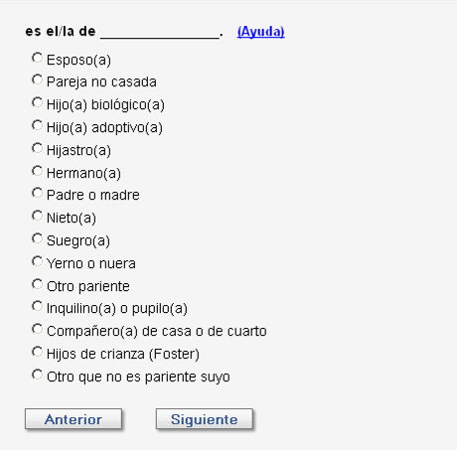
Task: Choose Hermano(a) as the relationship
Action: coord(37,171)
